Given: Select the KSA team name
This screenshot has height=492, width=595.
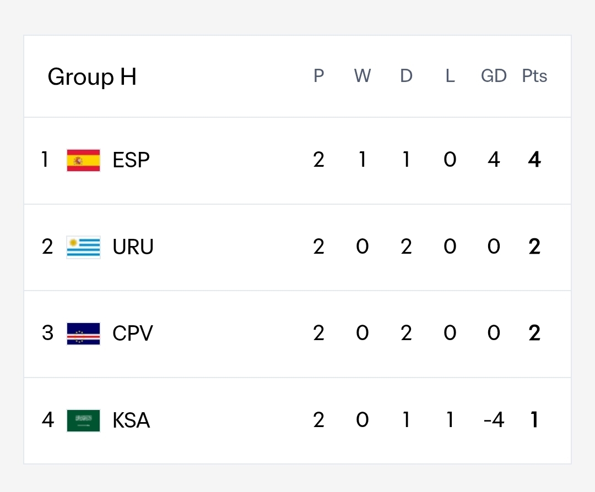Looking at the screenshot, I should click(x=131, y=420).
